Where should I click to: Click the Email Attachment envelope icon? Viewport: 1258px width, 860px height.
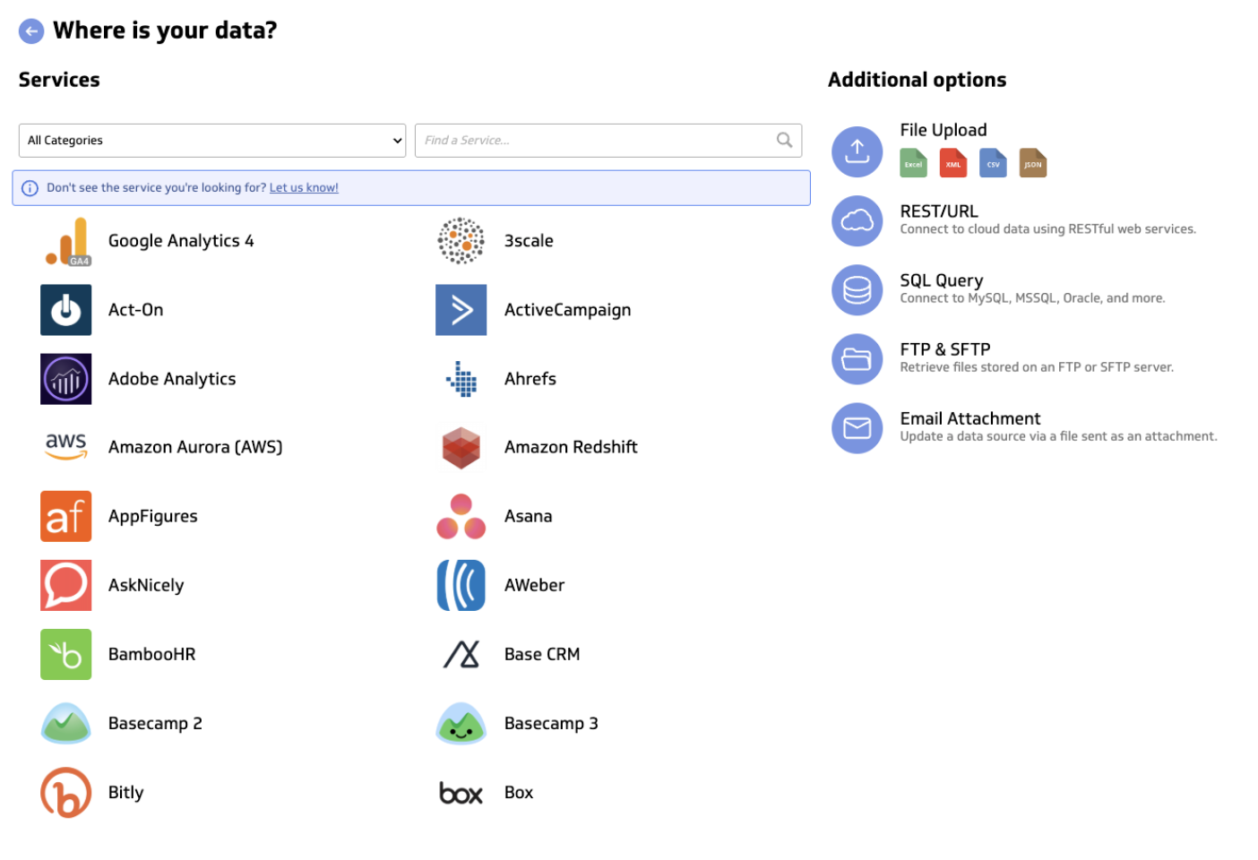point(857,428)
